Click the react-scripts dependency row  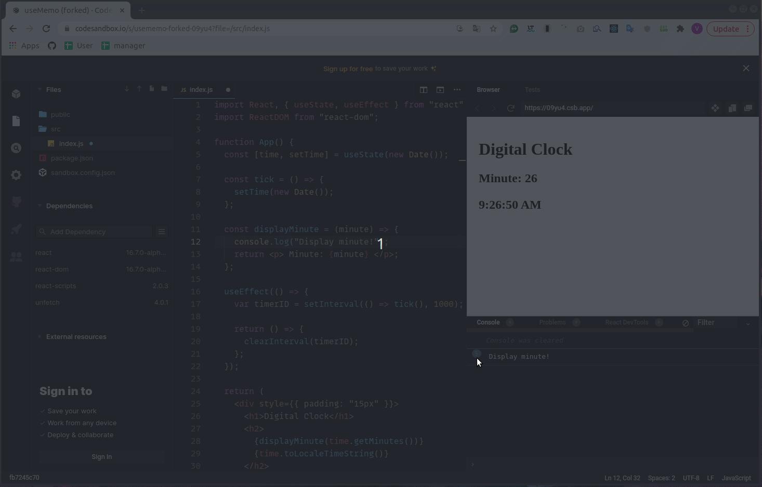tap(102, 286)
